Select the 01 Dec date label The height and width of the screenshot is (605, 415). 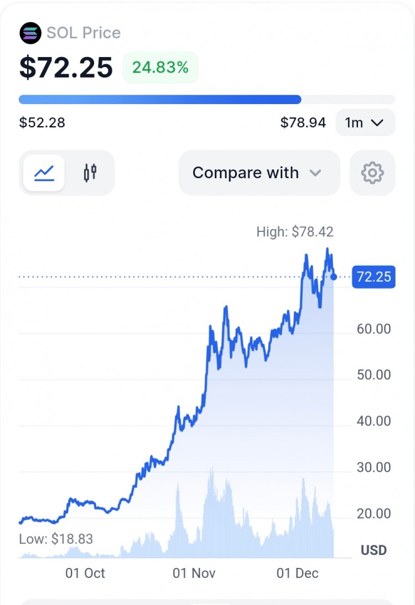pyautogui.click(x=297, y=573)
